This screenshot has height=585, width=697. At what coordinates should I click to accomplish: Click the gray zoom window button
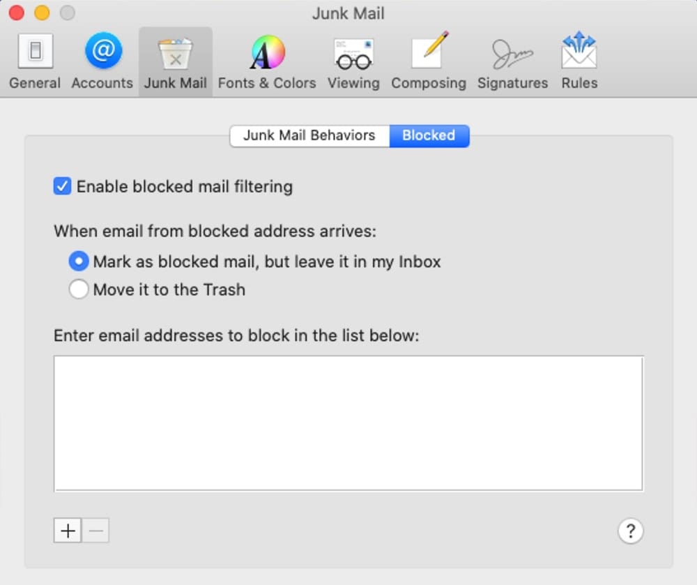pos(67,13)
